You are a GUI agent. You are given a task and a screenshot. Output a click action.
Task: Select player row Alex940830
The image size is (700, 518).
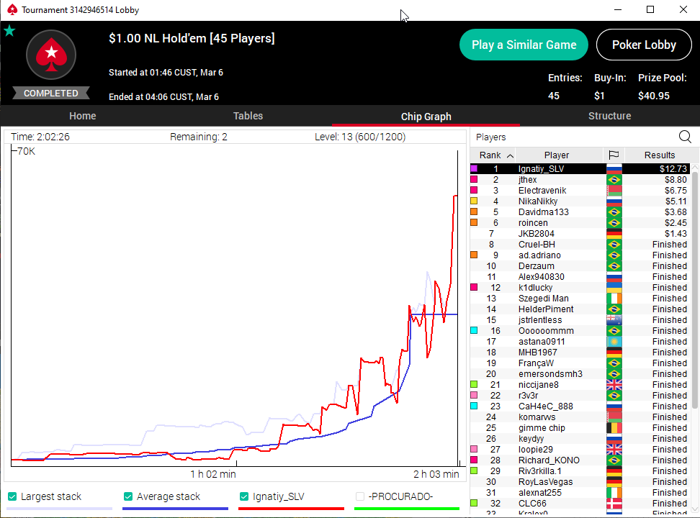point(580,277)
